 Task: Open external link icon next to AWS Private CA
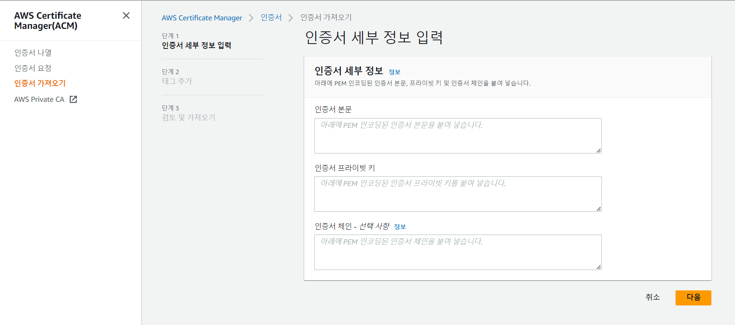click(73, 99)
